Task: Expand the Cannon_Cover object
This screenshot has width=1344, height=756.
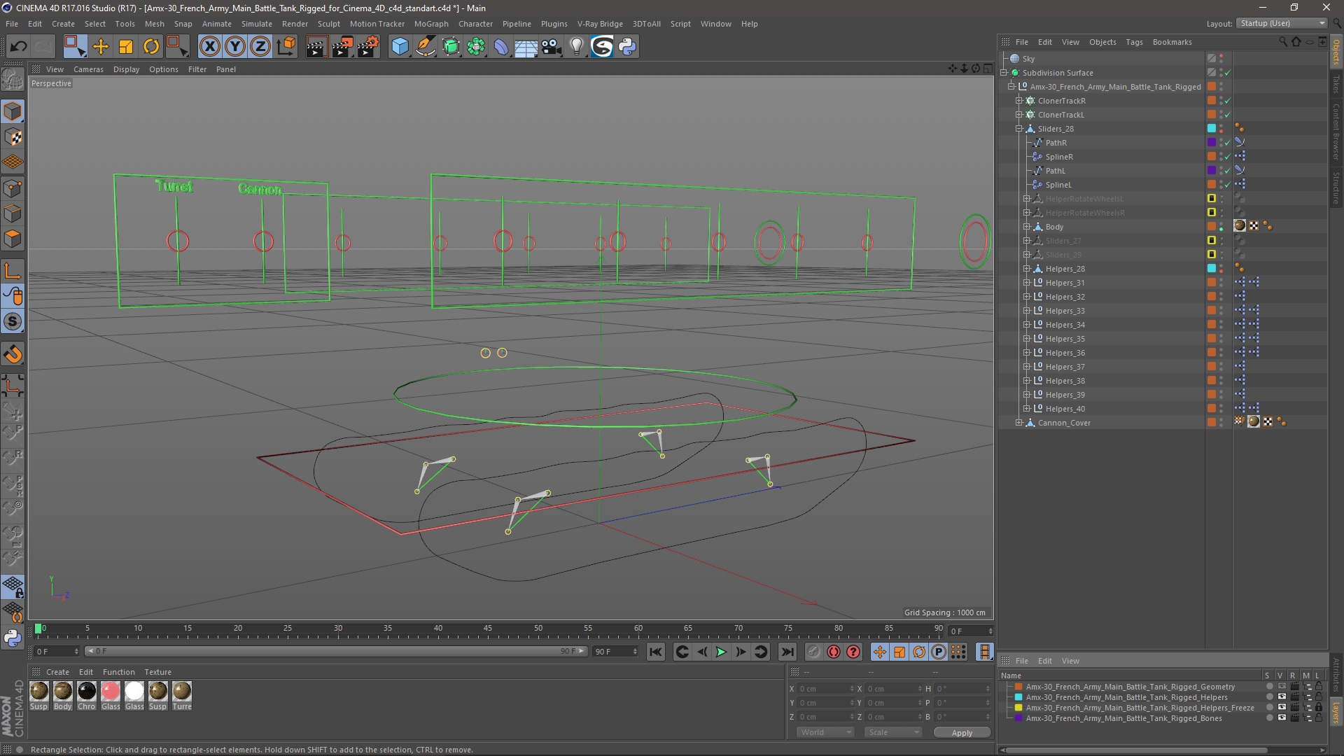Action: (x=1019, y=423)
